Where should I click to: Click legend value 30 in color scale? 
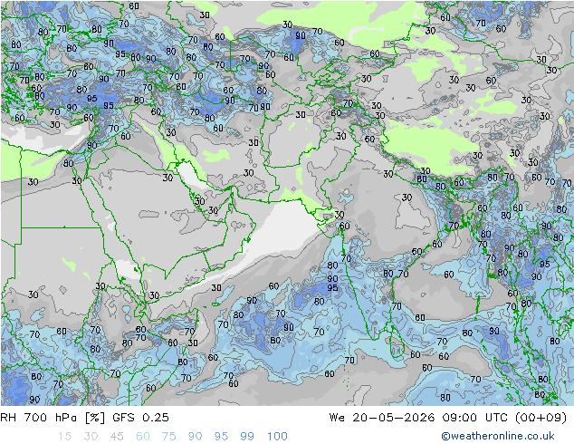91,437
